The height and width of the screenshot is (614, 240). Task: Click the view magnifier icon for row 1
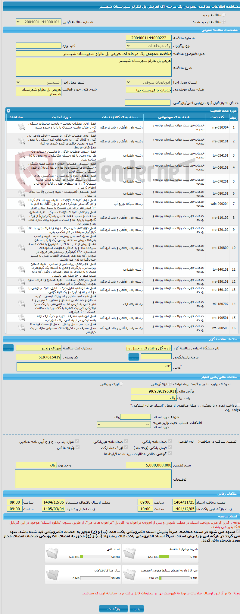coord(22,127)
